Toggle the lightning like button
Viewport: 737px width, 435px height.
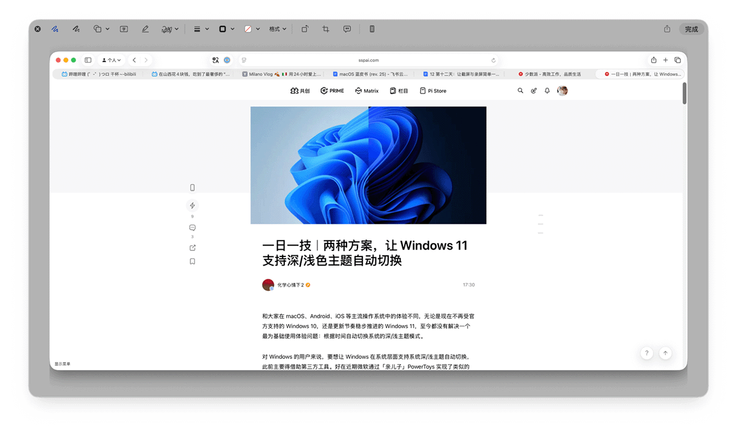click(x=192, y=206)
